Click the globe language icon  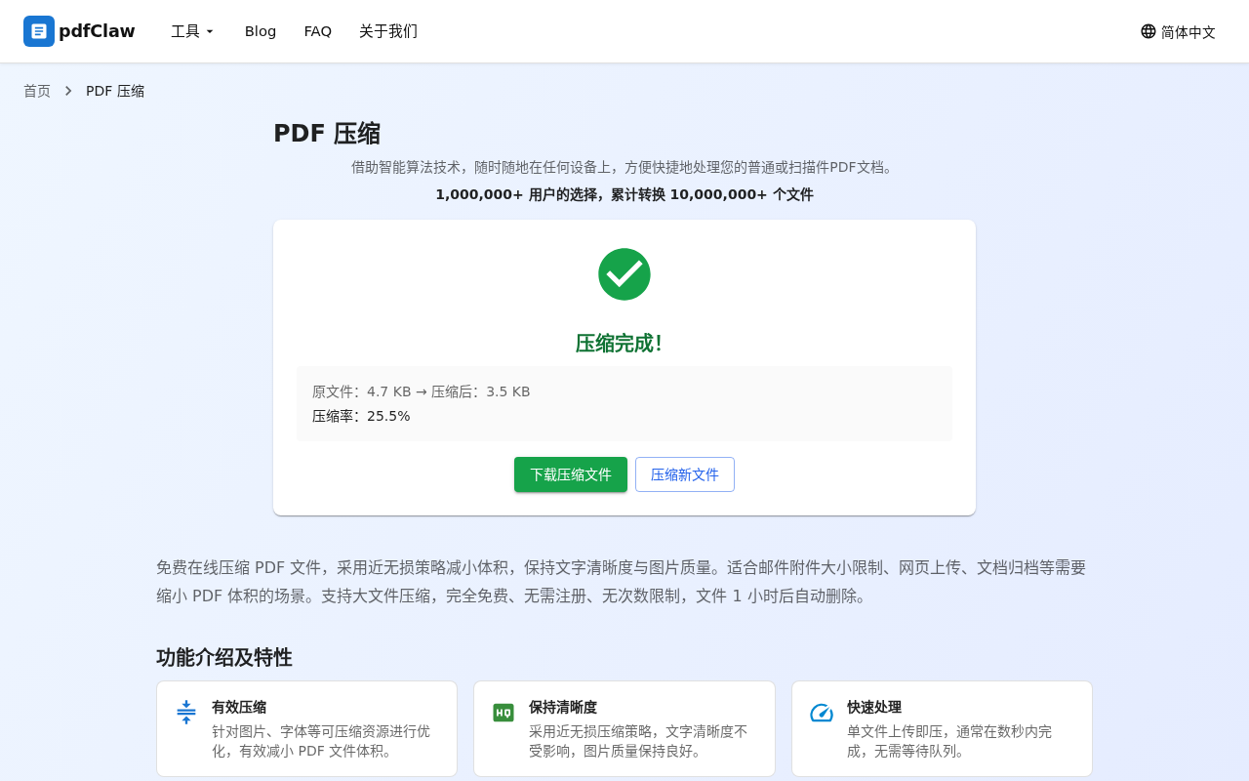tap(1148, 31)
